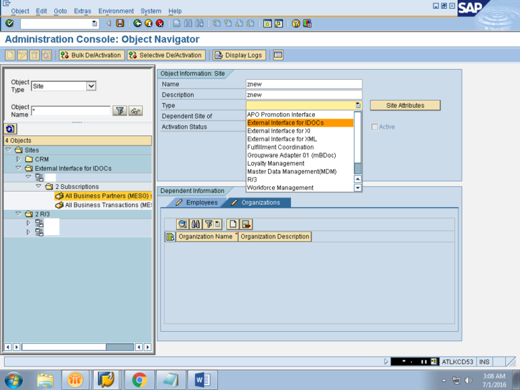Open the Object Type dropdown
Image resolution: width=520 pixels, height=390 pixels.
tap(91, 86)
